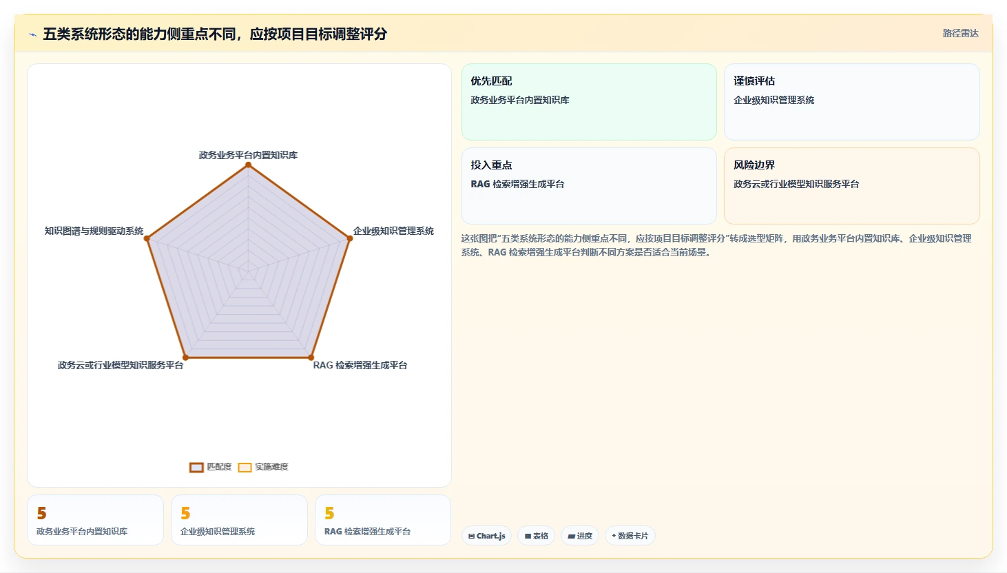The height and width of the screenshot is (573, 1007).
Task: Click the radar point for 政务云或行业模型知识服务平台
Action: click(x=185, y=357)
